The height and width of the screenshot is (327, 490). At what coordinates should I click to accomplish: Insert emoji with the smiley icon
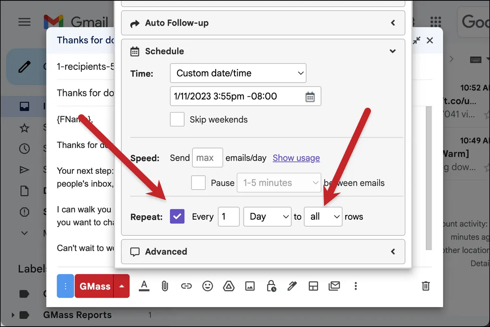(208, 286)
